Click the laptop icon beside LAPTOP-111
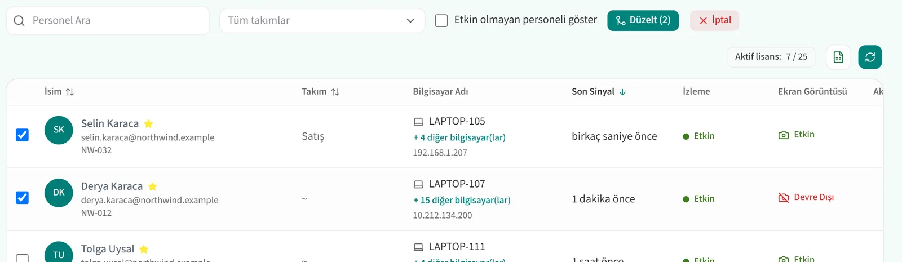The height and width of the screenshot is (262, 902). click(x=418, y=247)
